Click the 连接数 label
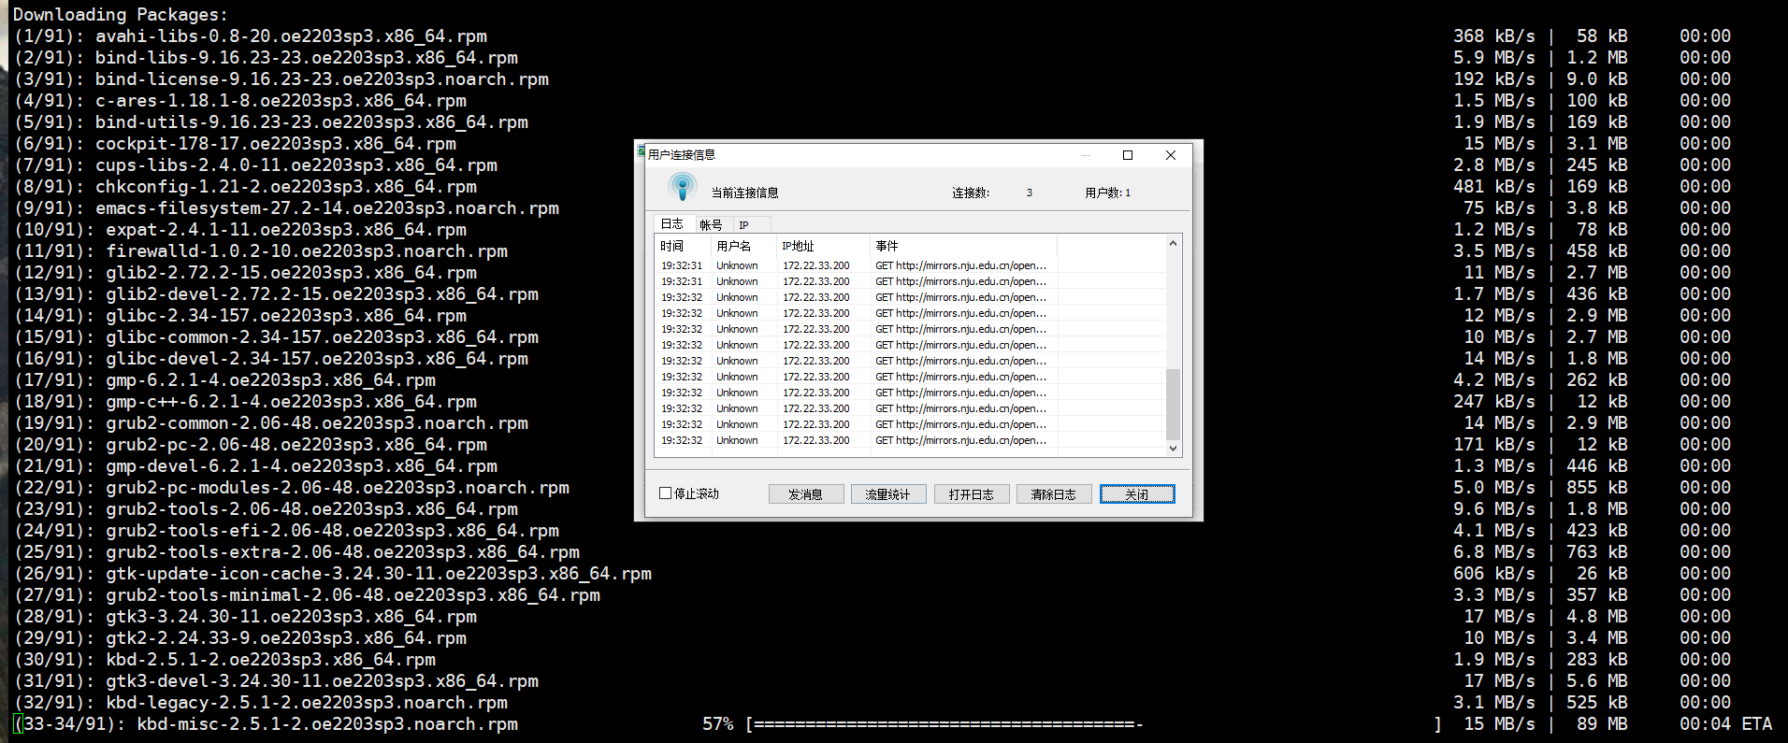1788x743 pixels. (x=971, y=193)
